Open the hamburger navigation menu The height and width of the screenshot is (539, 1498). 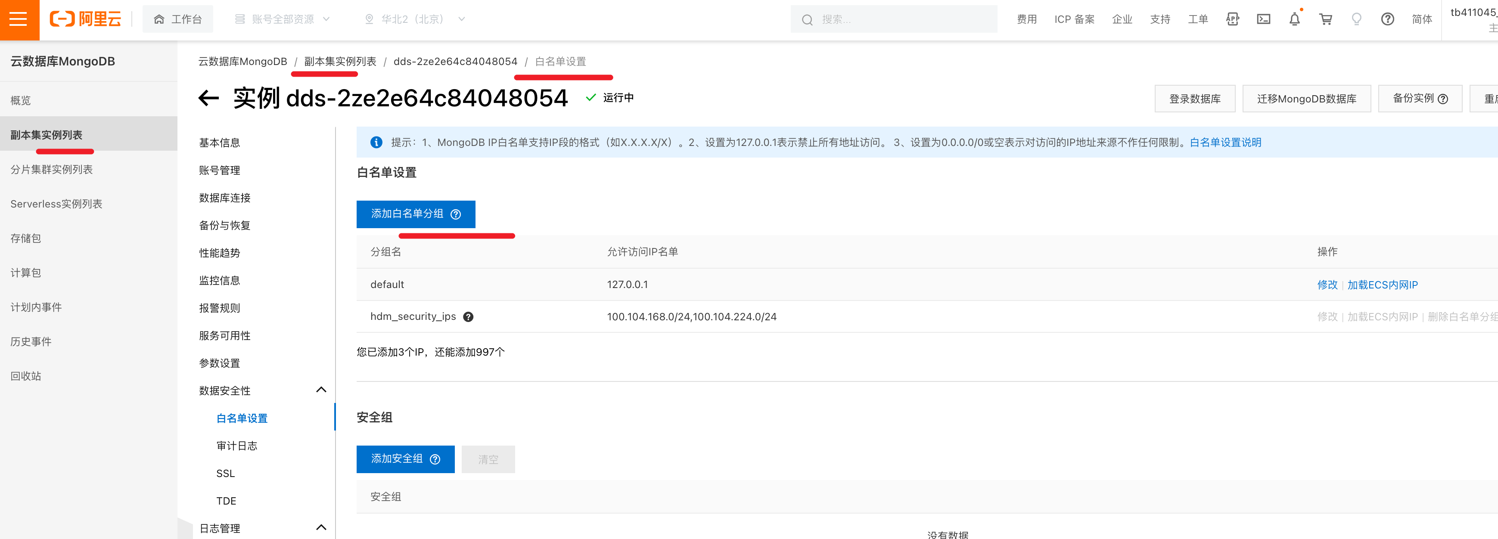point(19,19)
